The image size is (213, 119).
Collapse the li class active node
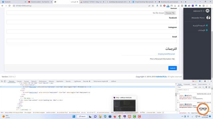click(x=21, y=85)
